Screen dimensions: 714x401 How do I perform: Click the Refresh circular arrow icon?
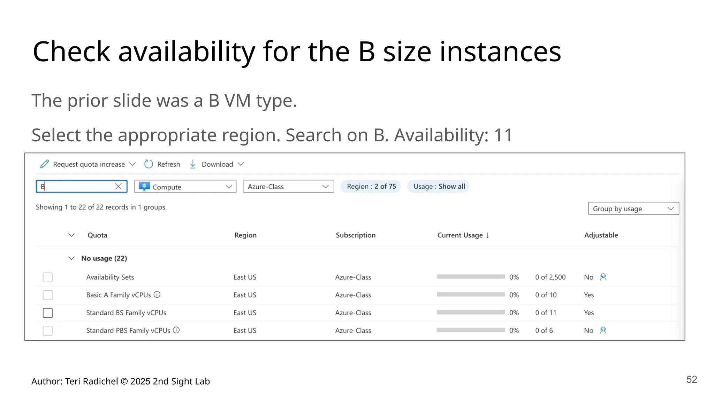(x=149, y=164)
